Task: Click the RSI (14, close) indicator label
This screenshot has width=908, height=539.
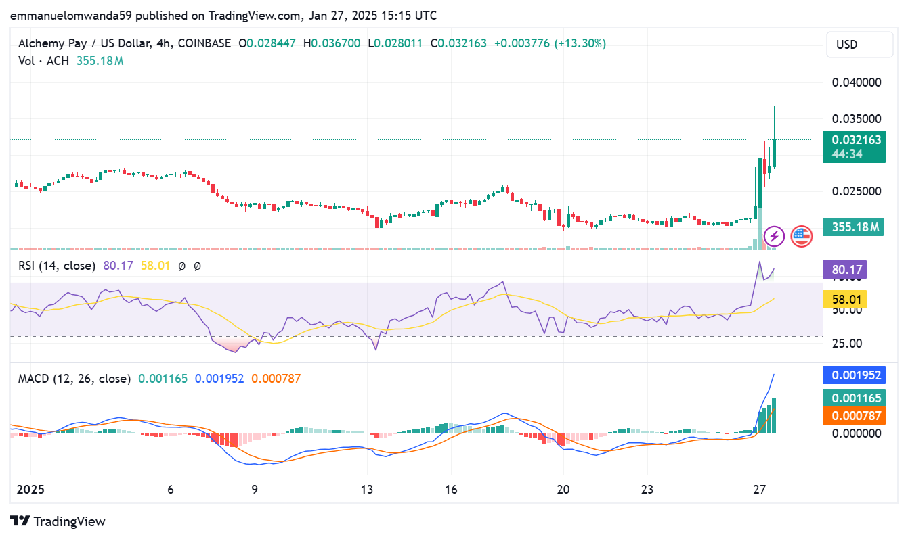Action: tap(57, 266)
